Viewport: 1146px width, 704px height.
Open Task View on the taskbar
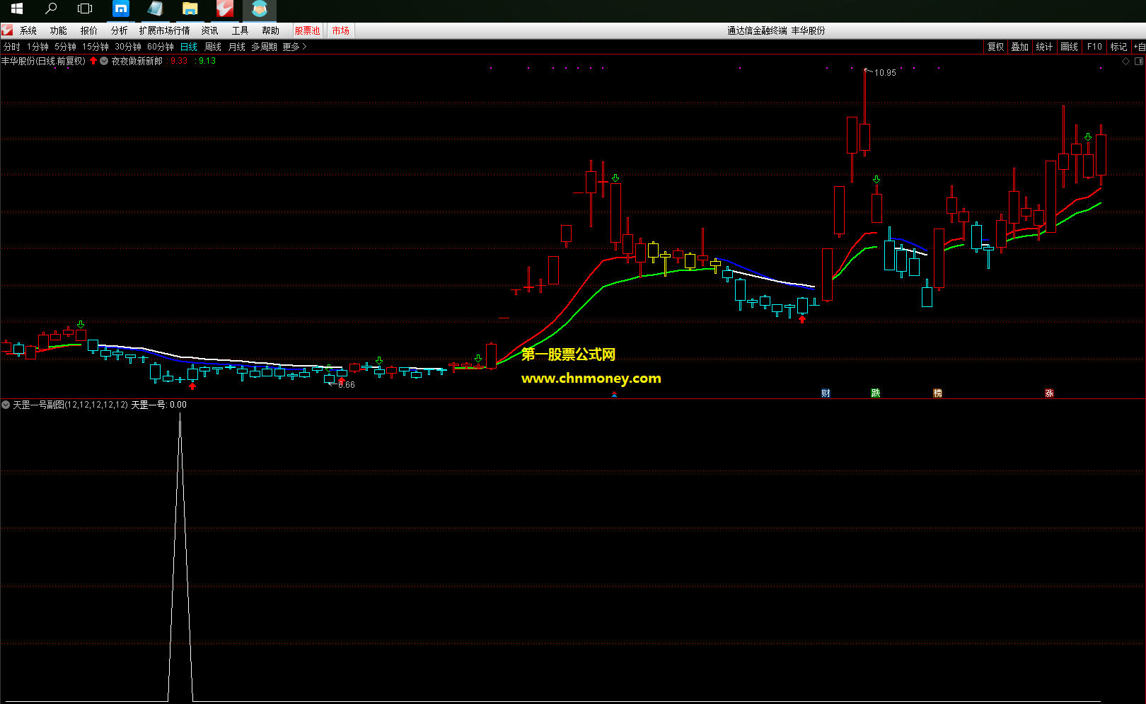pyautogui.click(x=85, y=9)
